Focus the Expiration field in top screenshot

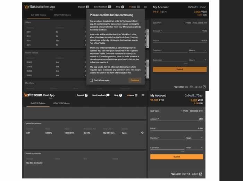(x=170, y=60)
